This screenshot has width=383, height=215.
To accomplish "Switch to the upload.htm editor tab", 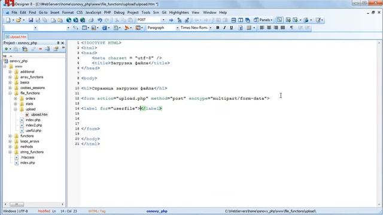I will (x=16, y=37).
